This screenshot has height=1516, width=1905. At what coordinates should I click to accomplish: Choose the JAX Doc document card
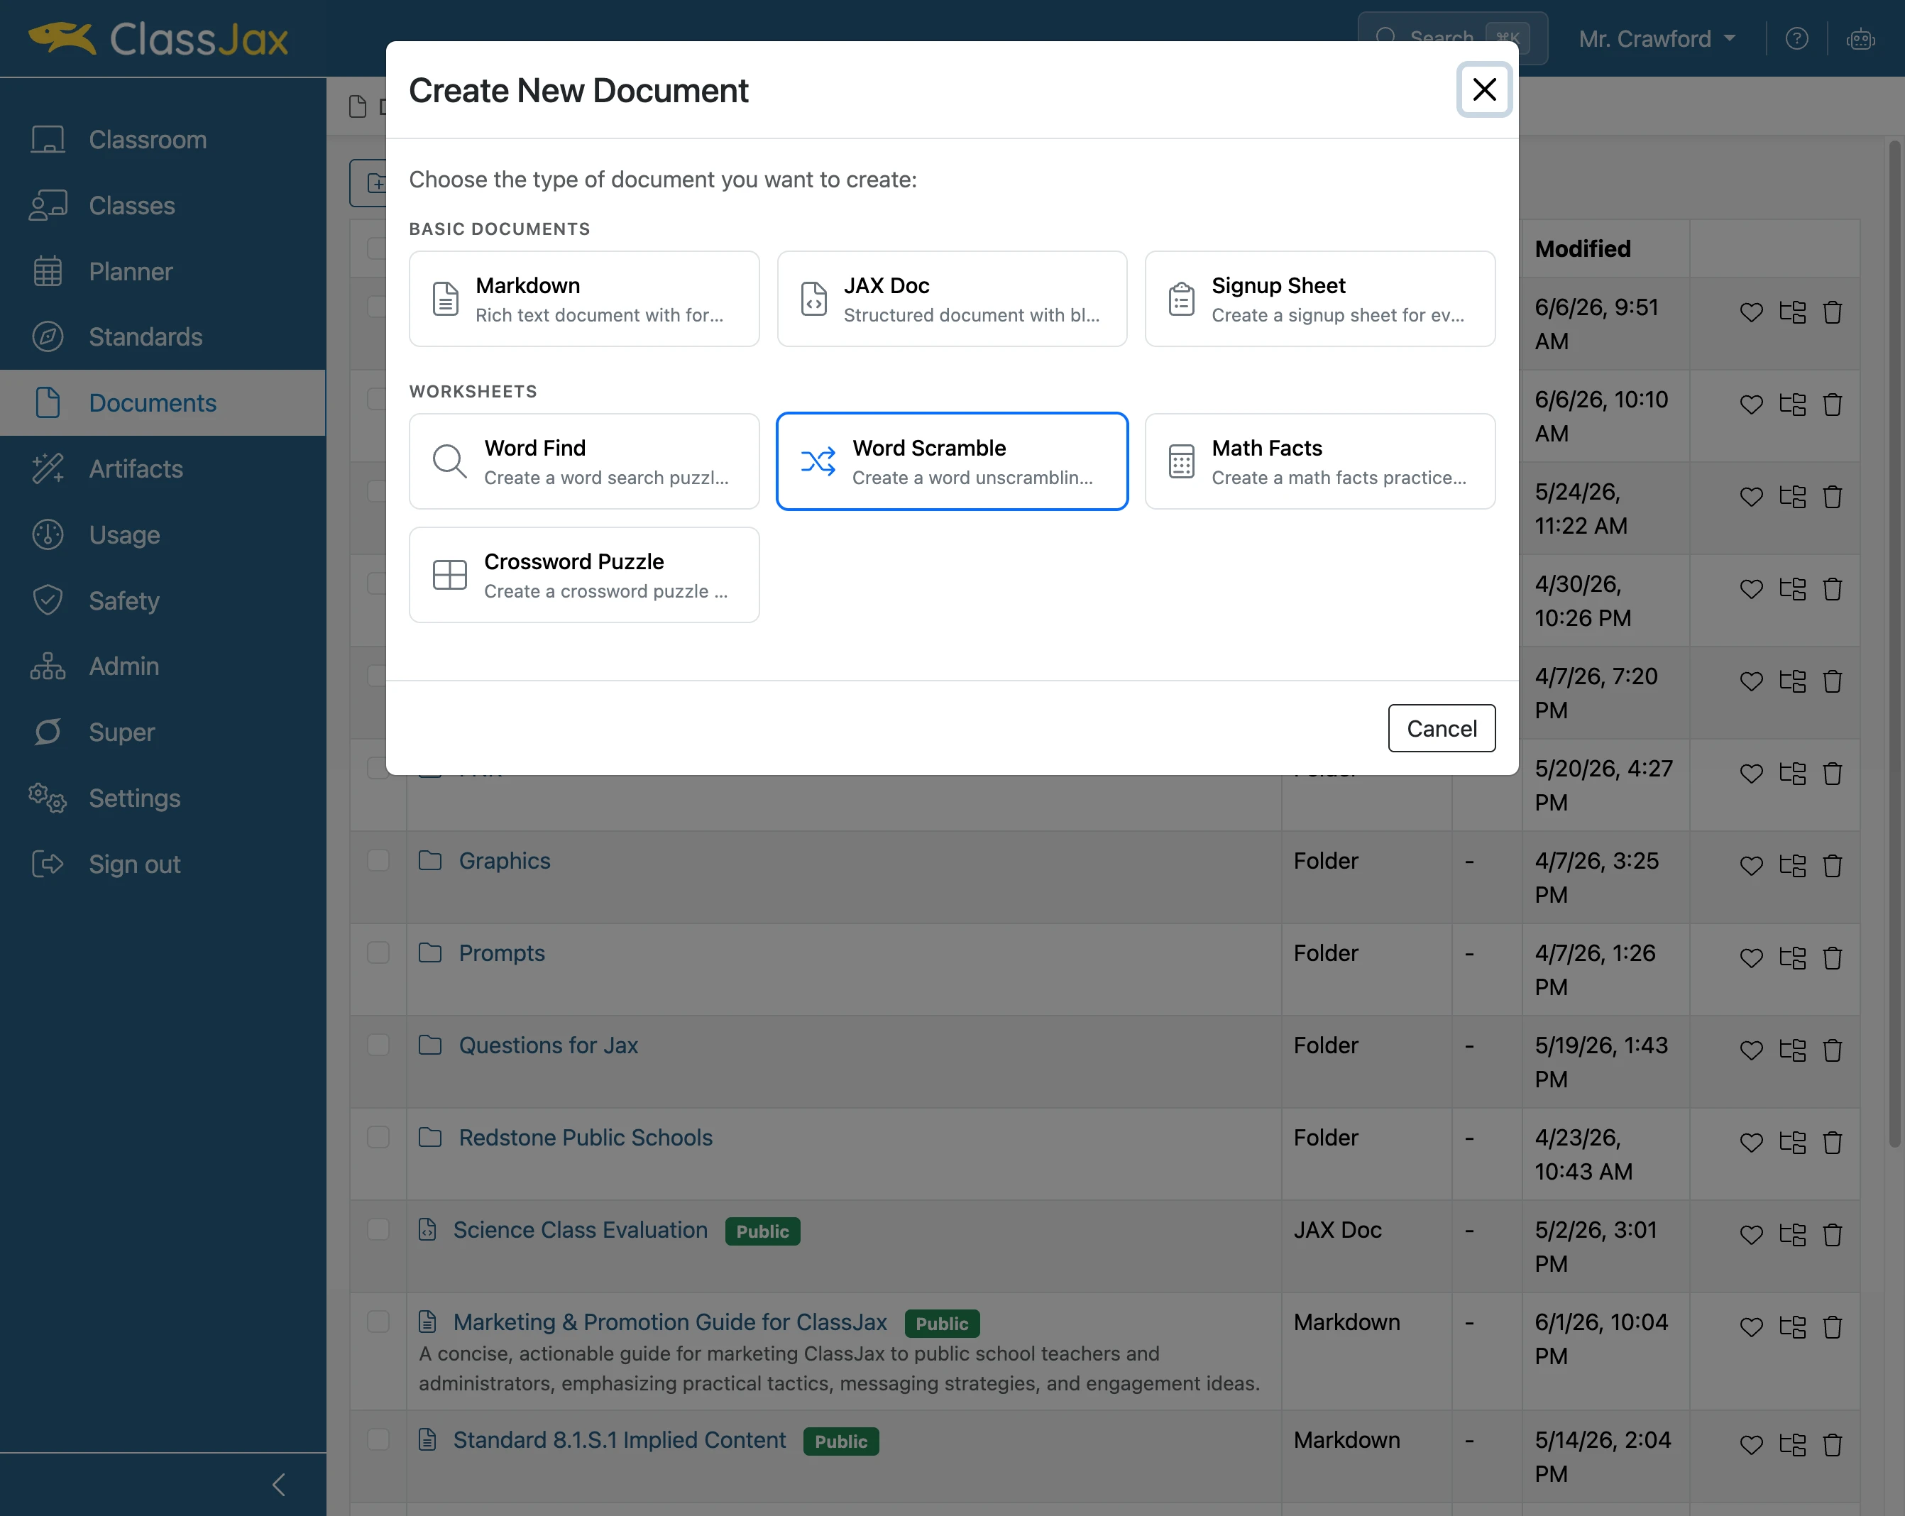coord(952,299)
